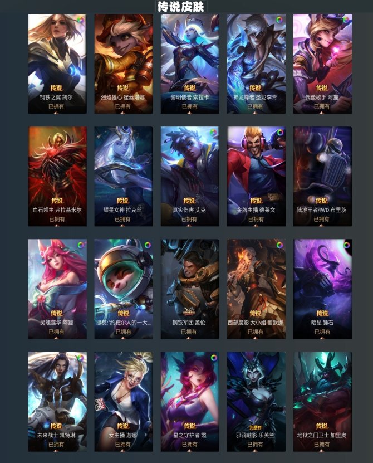The height and width of the screenshot is (463, 373).
Task: Click chroma icon on 真实伤害 艾克 card
Action: tap(213, 133)
